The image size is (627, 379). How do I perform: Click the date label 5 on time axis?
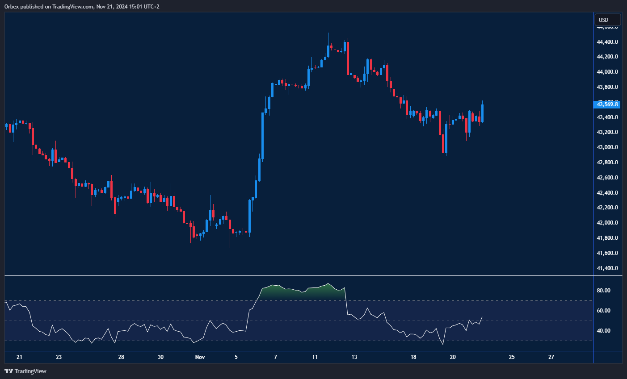[236, 357]
